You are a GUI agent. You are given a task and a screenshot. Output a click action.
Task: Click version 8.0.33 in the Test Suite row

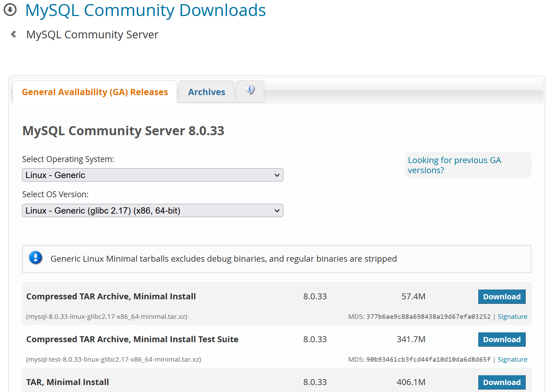[315, 339]
